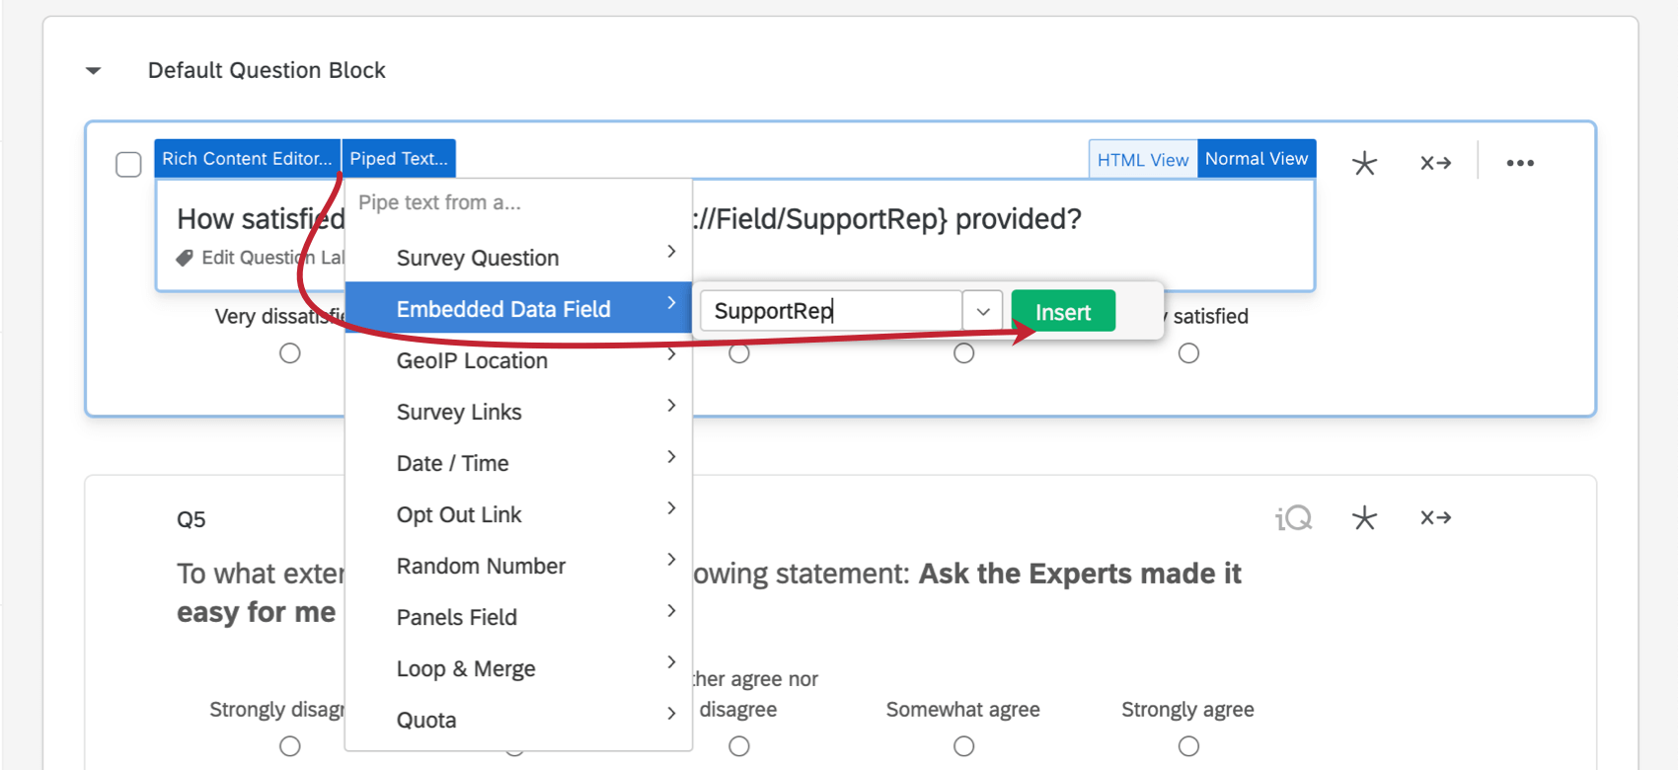
Task: Click the skip logic arrow icon on the selected question
Action: 1435,163
